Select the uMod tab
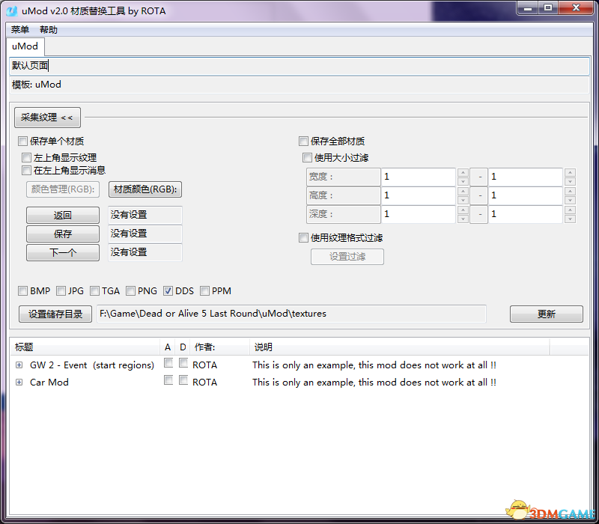 pos(25,46)
